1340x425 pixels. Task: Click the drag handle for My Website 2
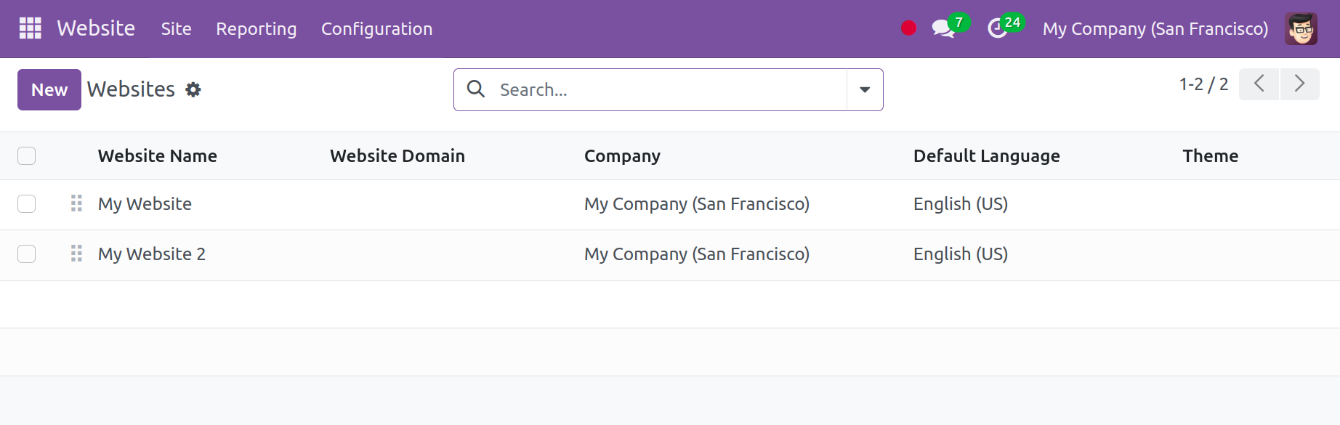pyautogui.click(x=76, y=254)
